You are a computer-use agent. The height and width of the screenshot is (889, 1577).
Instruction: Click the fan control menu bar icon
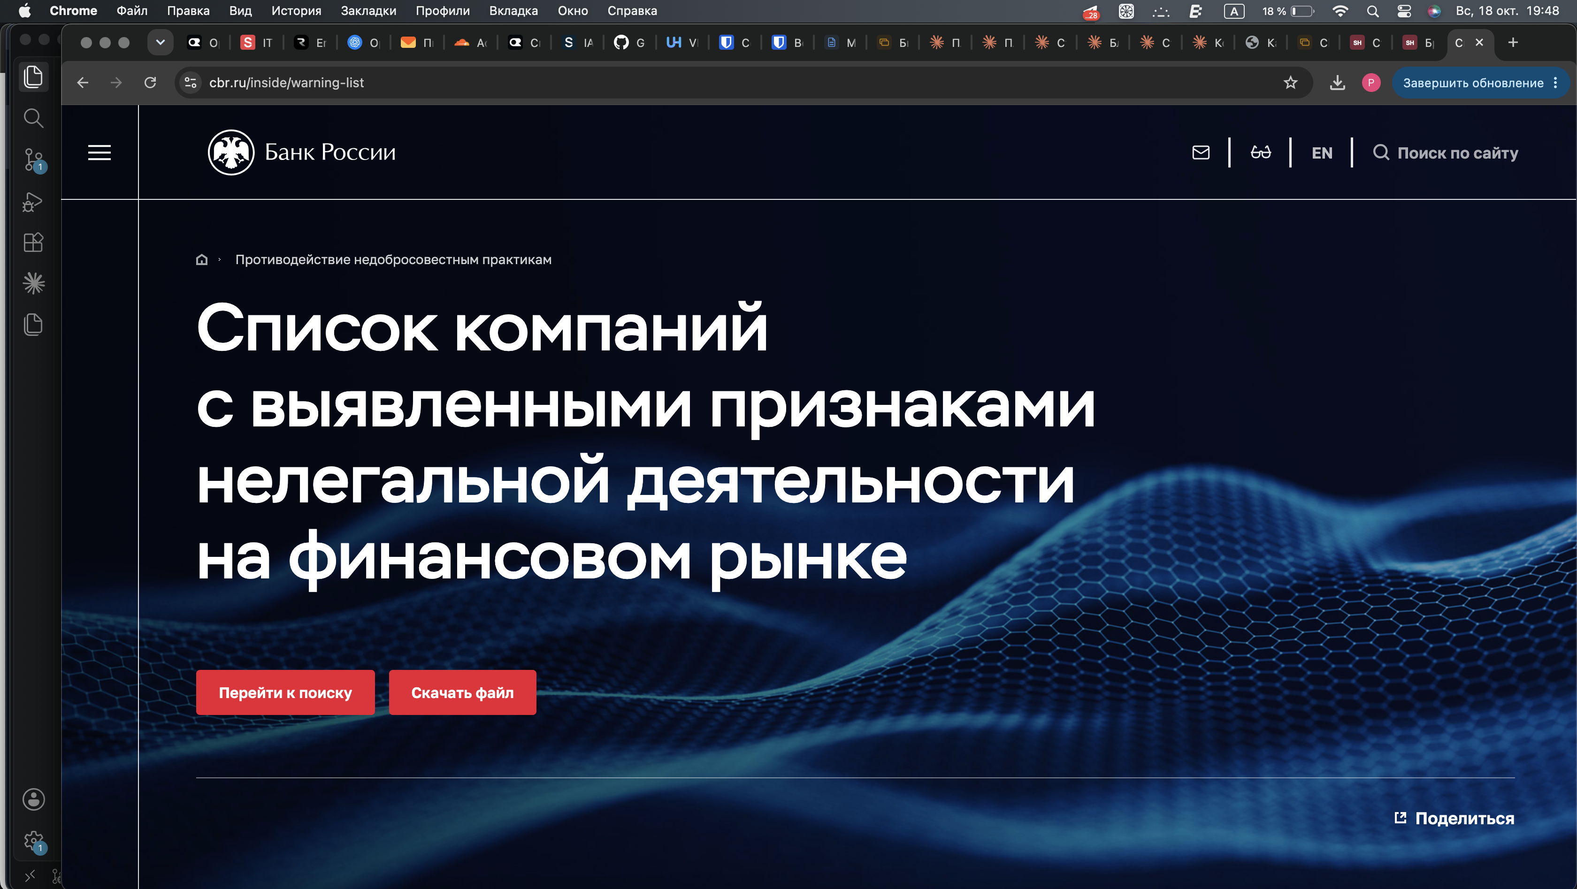[1126, 11]
